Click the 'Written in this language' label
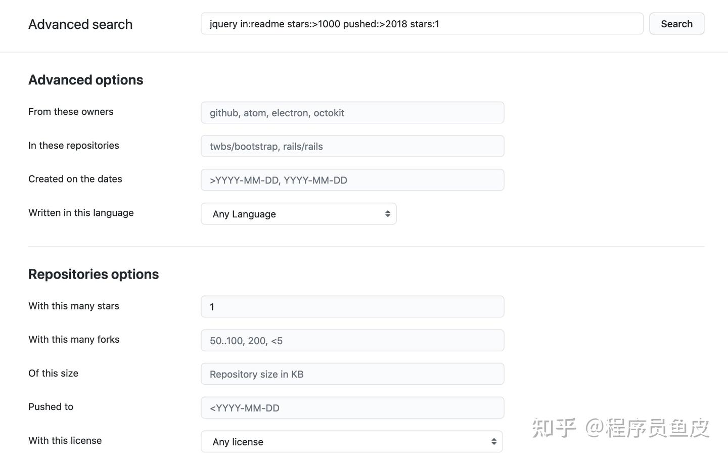This screenshot has width=728, height=457. point(81,213)
